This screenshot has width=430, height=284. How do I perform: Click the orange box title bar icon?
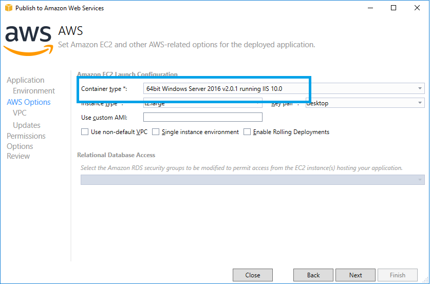tap(9, 8)
